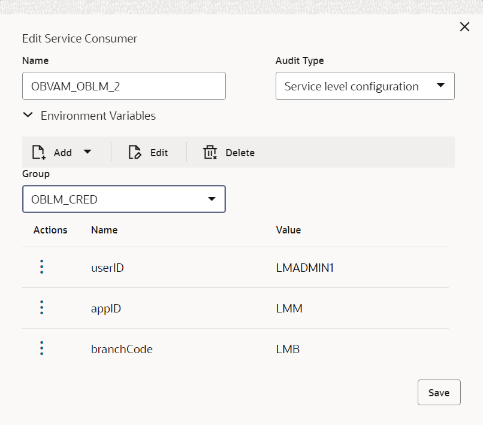Click the Name field containing OBVAM_OBLM_2

point(123,86)
